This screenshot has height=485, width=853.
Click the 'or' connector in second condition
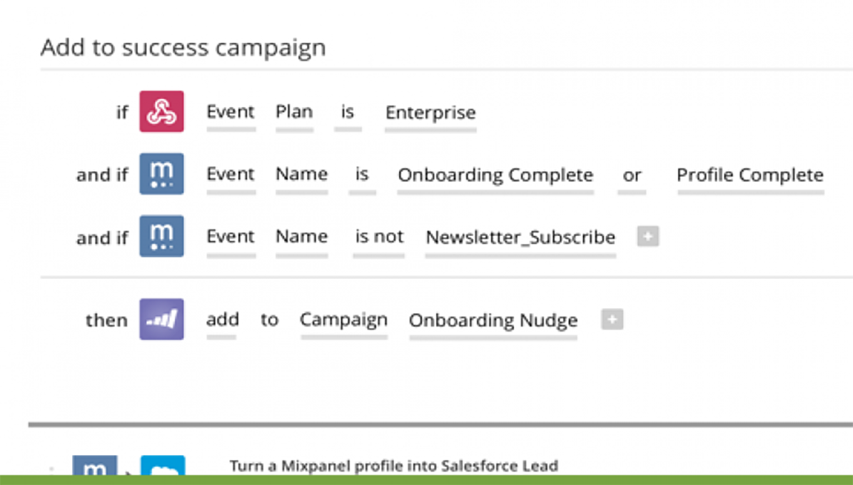click(x=632, y=175)
